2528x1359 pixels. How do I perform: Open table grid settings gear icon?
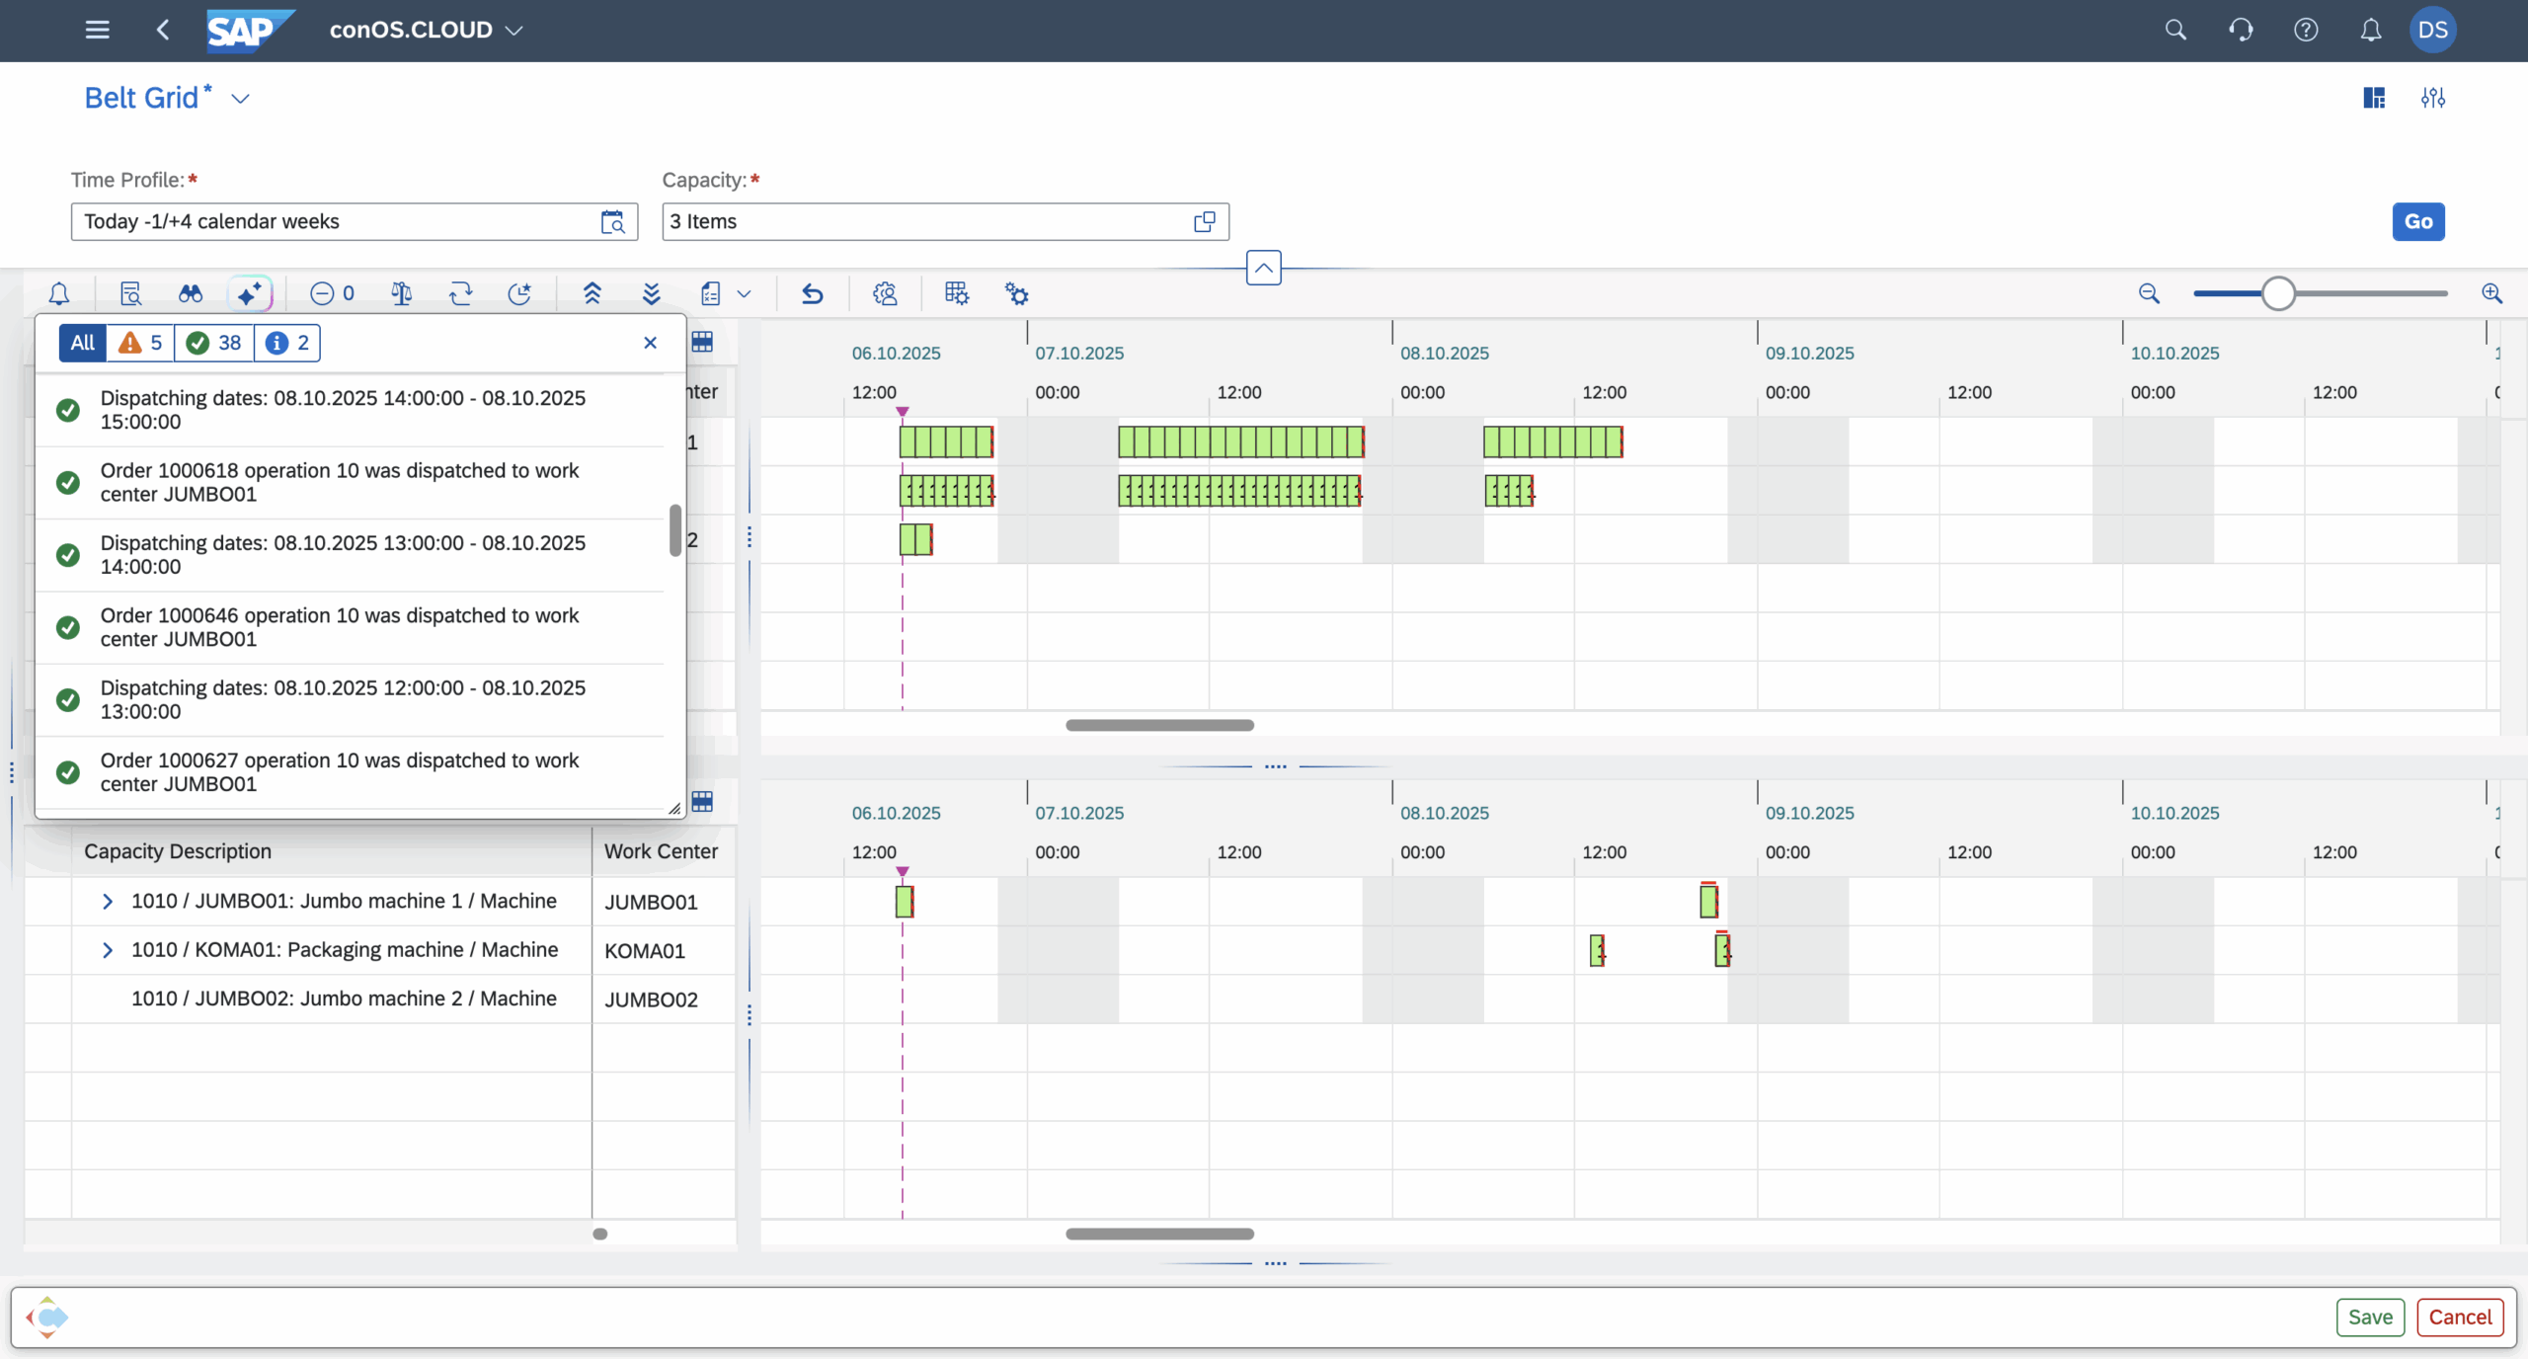click(x=957, y=293)
